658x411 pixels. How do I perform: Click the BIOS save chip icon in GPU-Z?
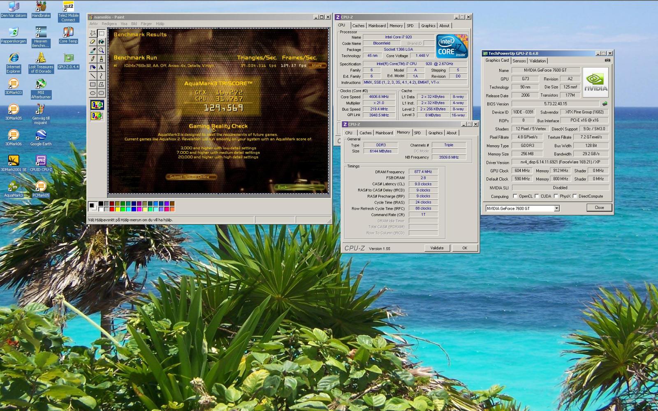point(605,104)
